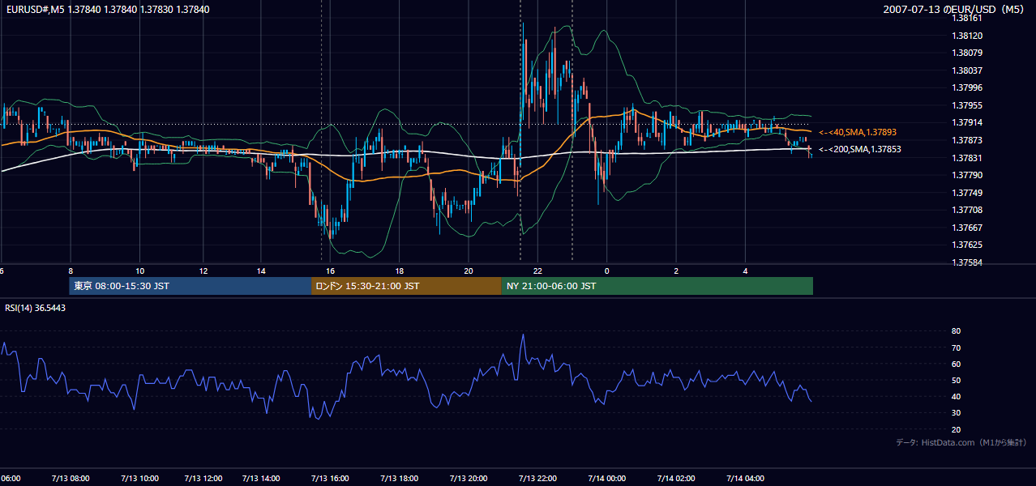Click price axis value 1.37749

(967, 193)
